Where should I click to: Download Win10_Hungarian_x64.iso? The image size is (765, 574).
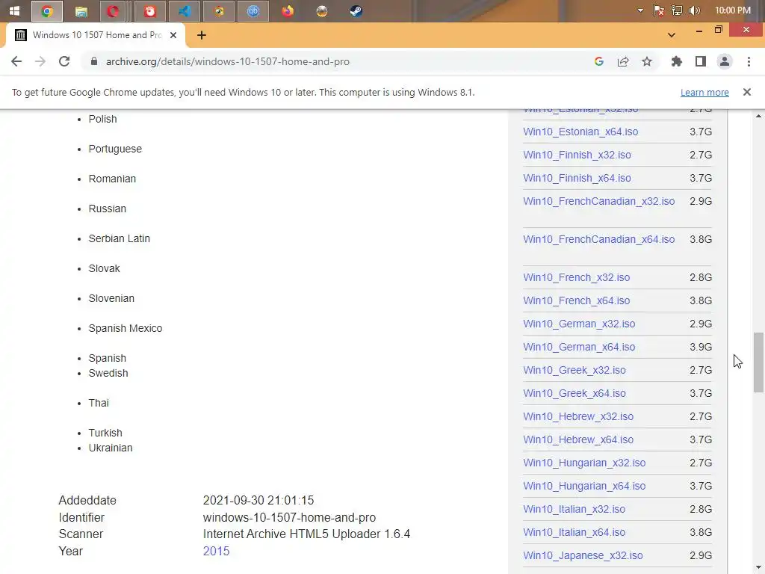tap(584, 486)
